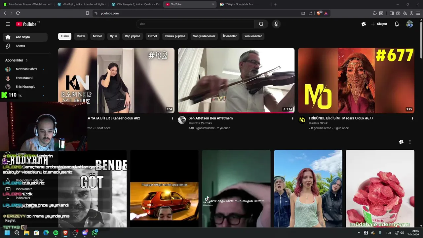Open Sen Affetsen Ben Affetmem violin thumbnail

(x=236, y=80)
